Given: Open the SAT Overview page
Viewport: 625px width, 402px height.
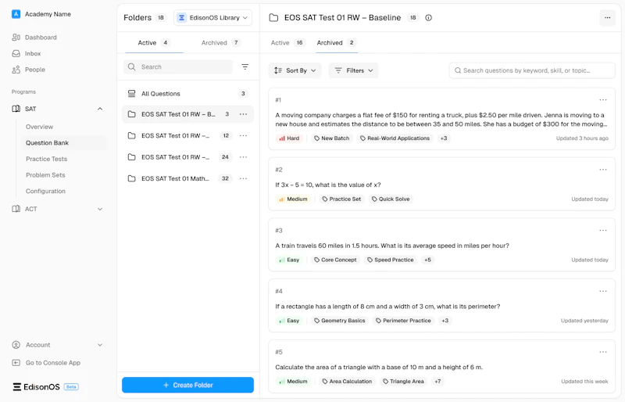Looking at the screenshot, I should (40, 127).
